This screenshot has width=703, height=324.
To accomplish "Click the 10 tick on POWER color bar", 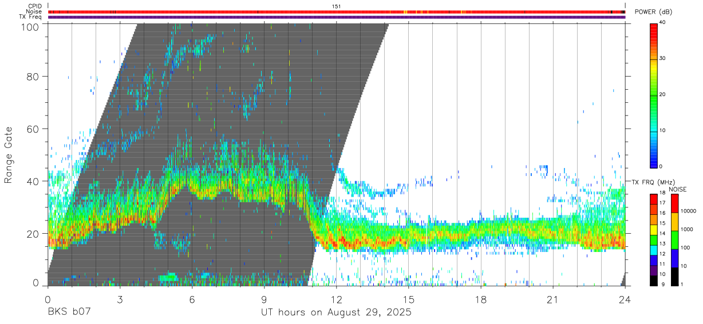I will pos(662,131).
